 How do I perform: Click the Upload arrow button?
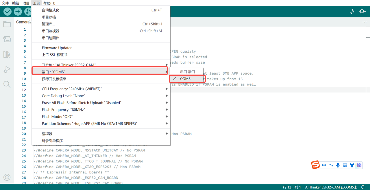pos(18,12)
